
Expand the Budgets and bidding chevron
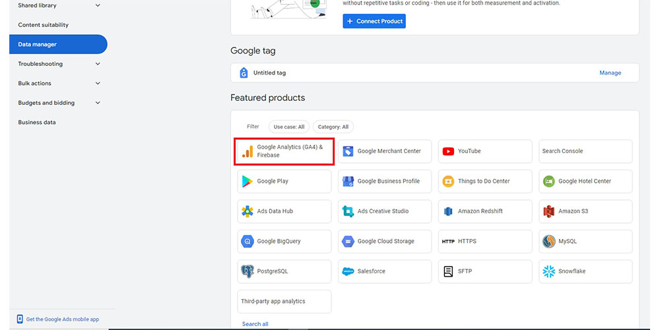tap(98, 103)
